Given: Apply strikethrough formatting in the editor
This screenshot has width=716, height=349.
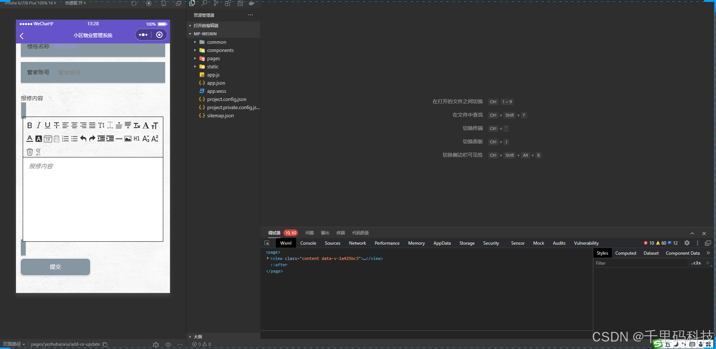Looking at the screenshot, I should tap(57, 125).
